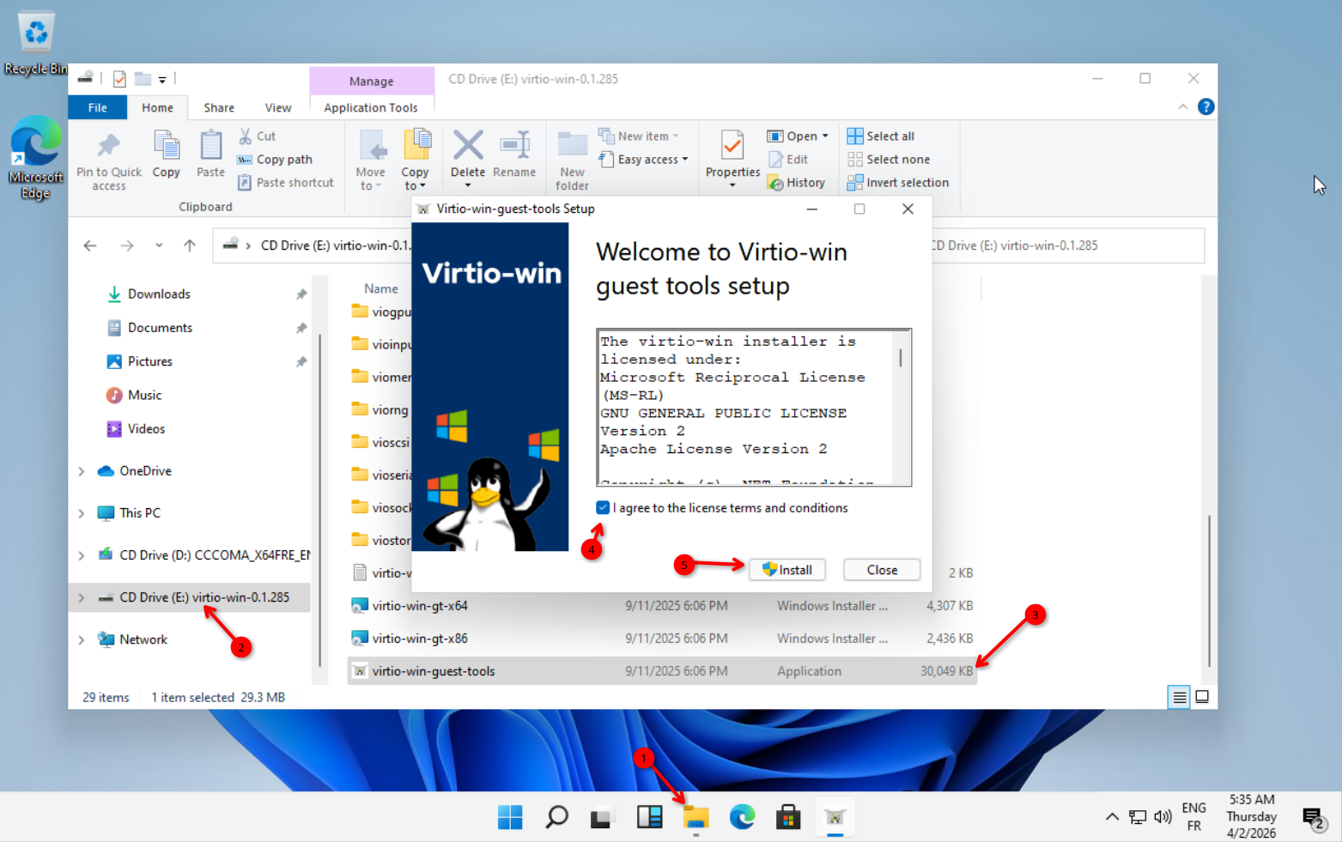Open Microsoft Edge from the taskbar
This screenshot has height=842, width=1342.
(x=742, y=817)
